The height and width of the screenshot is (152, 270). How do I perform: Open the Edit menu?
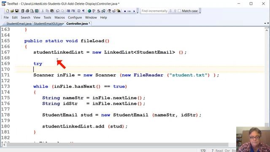coord(15,17)
